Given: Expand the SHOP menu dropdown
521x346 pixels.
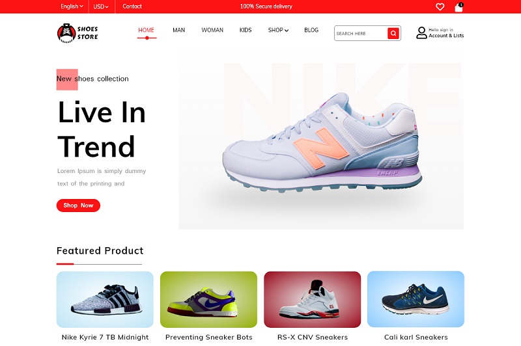Looking at the screenshot, I should click(x=278, y=30).
